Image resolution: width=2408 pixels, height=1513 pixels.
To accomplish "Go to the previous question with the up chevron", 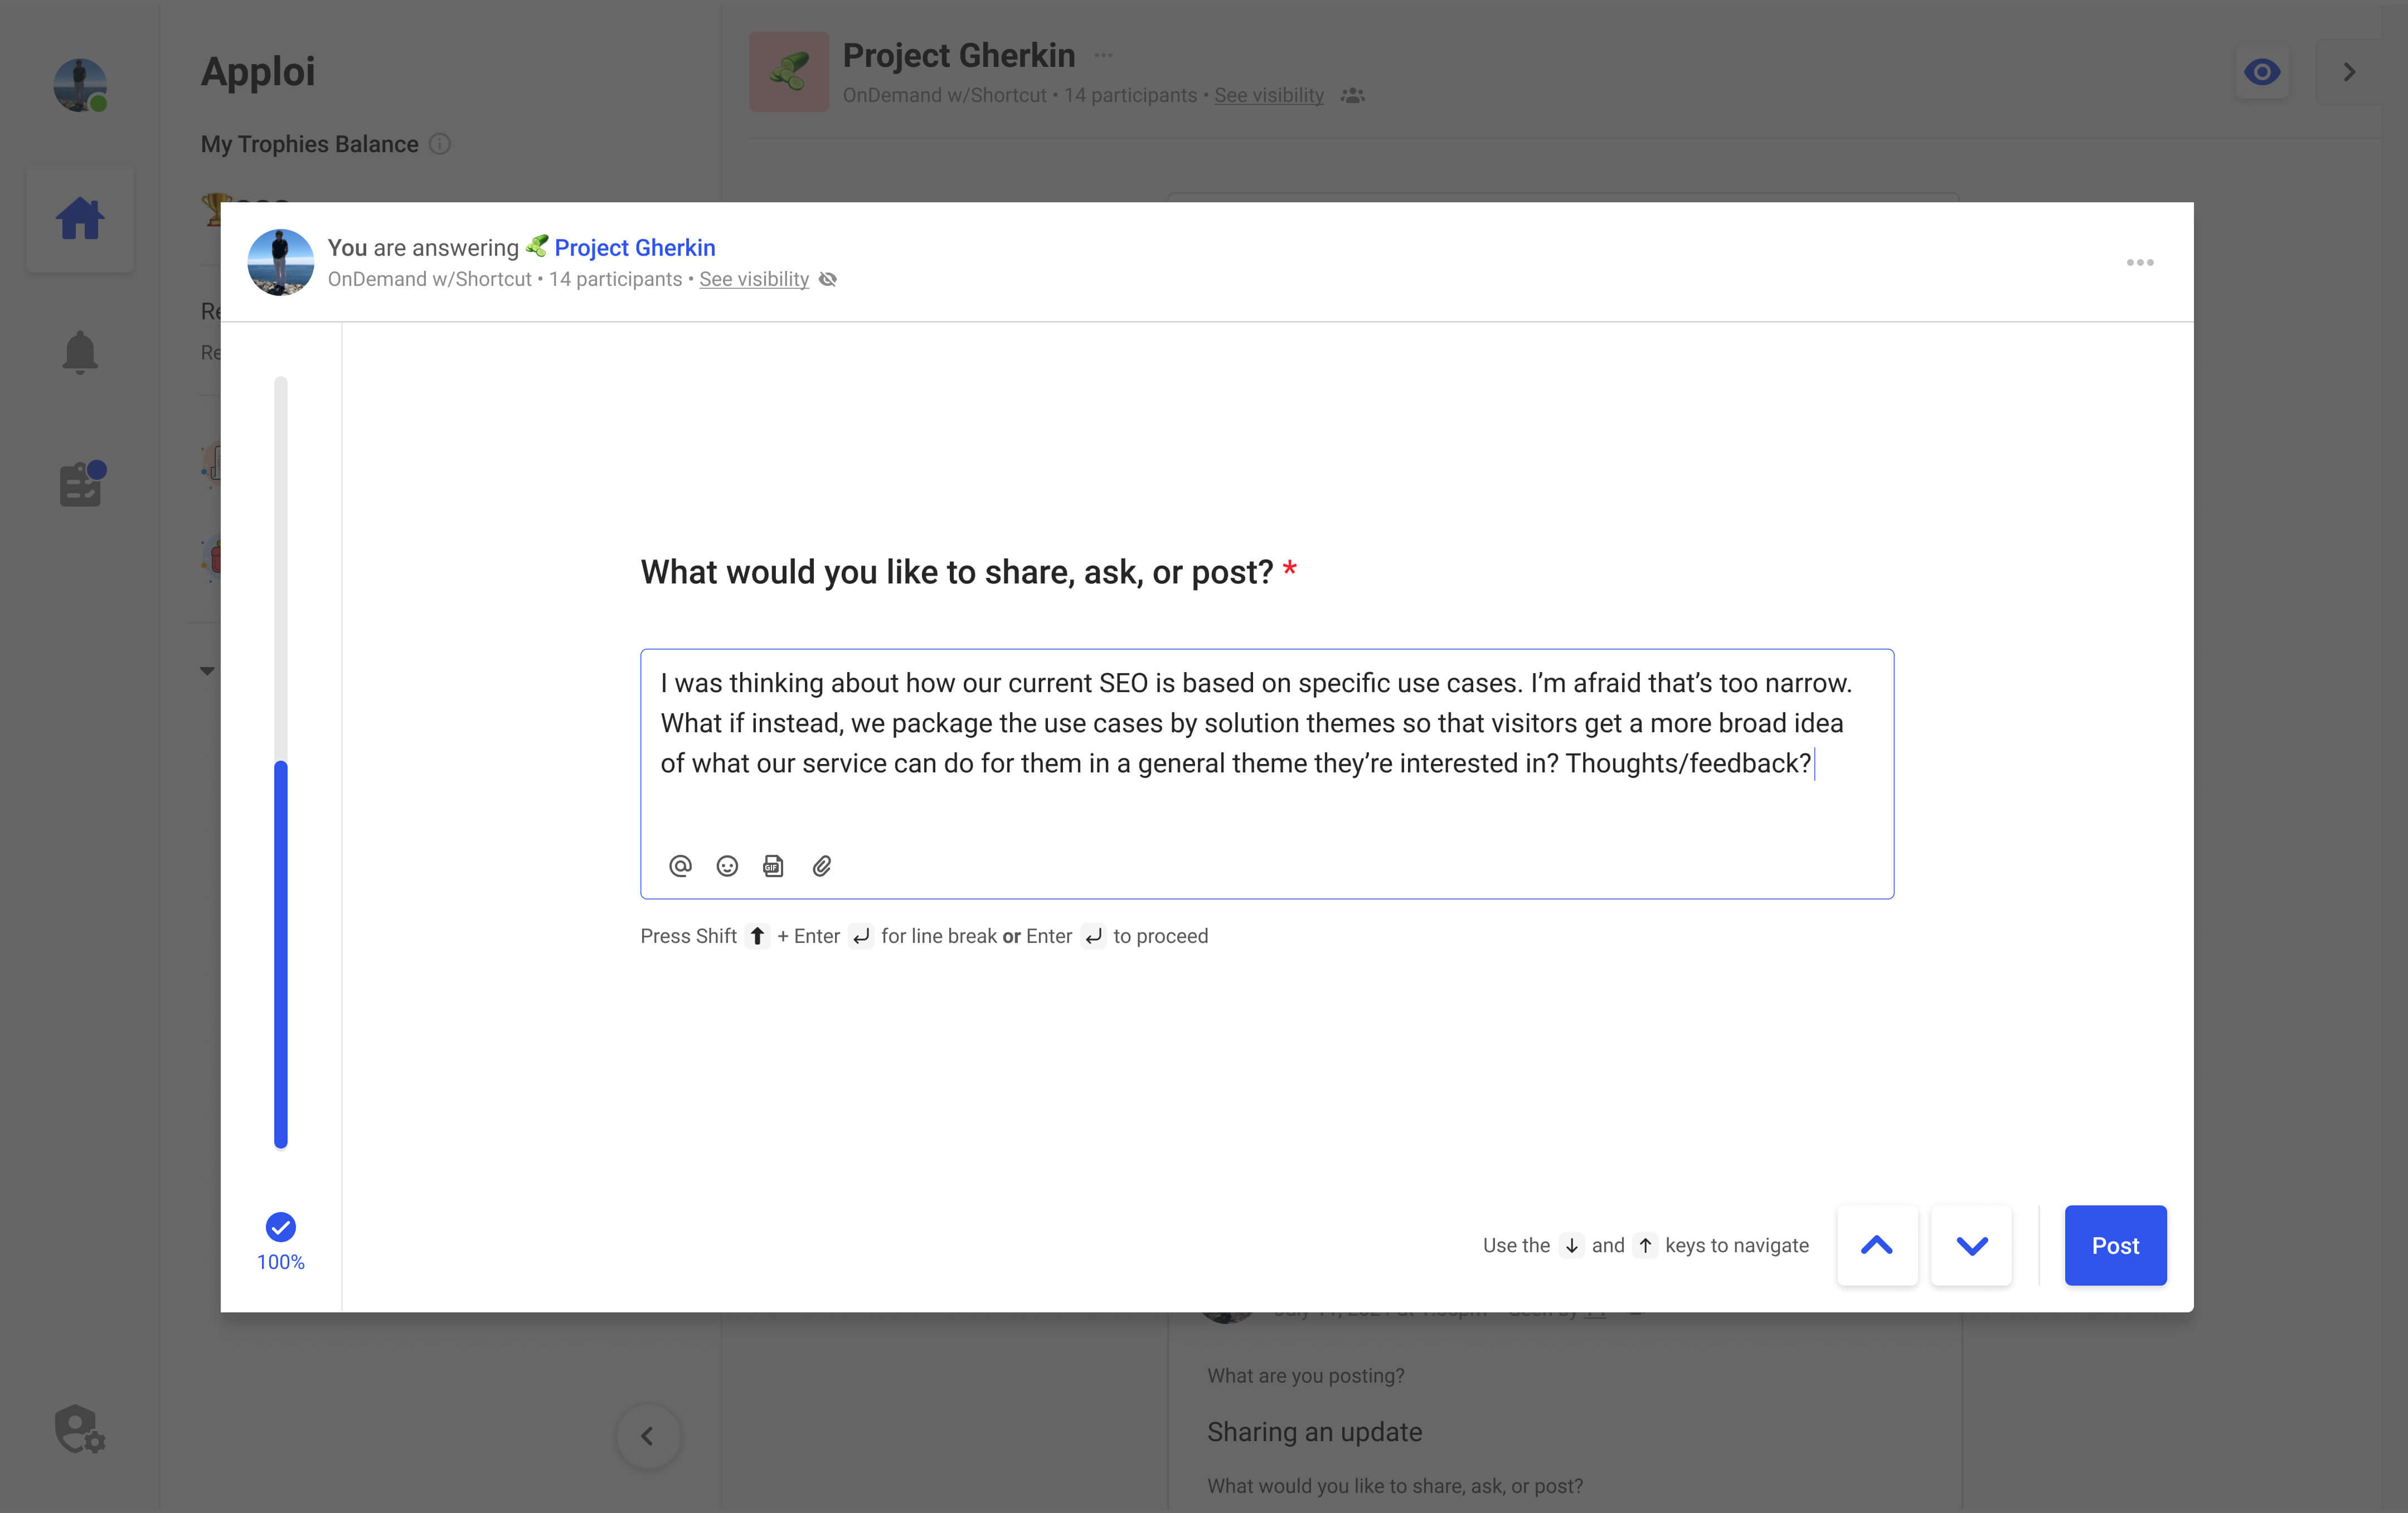I will (1877, 1245).
